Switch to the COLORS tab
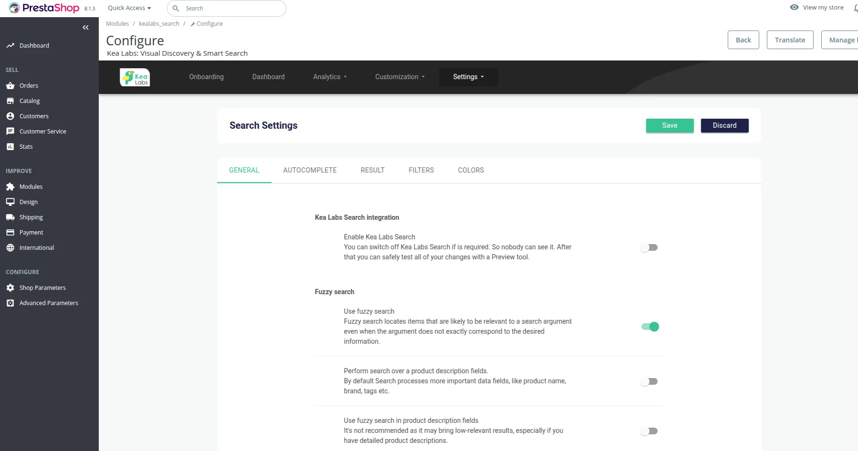The image size is (858, 451). coord(471,170)
